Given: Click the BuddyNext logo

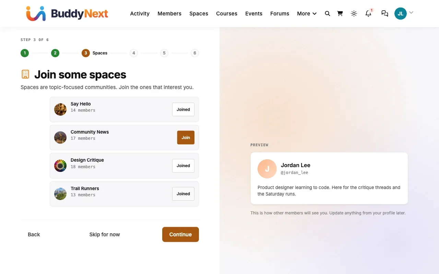Looking at the screenshot, I should click(67, 13).
